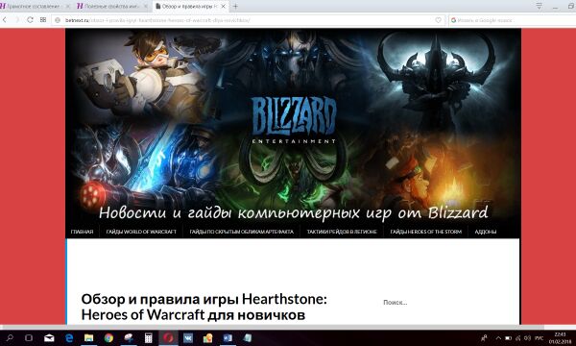
Task: Click the Blizzard Entertainment header banner
Action: (x=293, y=127)
